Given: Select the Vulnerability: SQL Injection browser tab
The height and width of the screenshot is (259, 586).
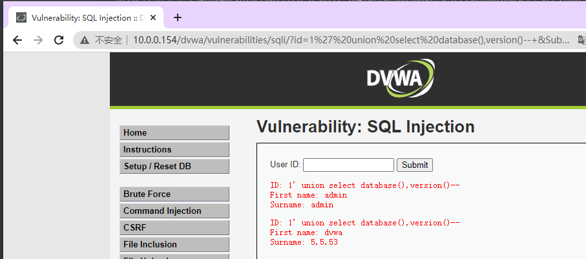Looking at the screenshot, I should (x=85, y=17).
